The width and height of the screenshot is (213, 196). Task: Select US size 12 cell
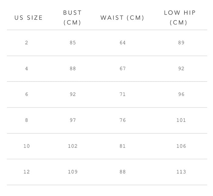[x=26, y=172]
